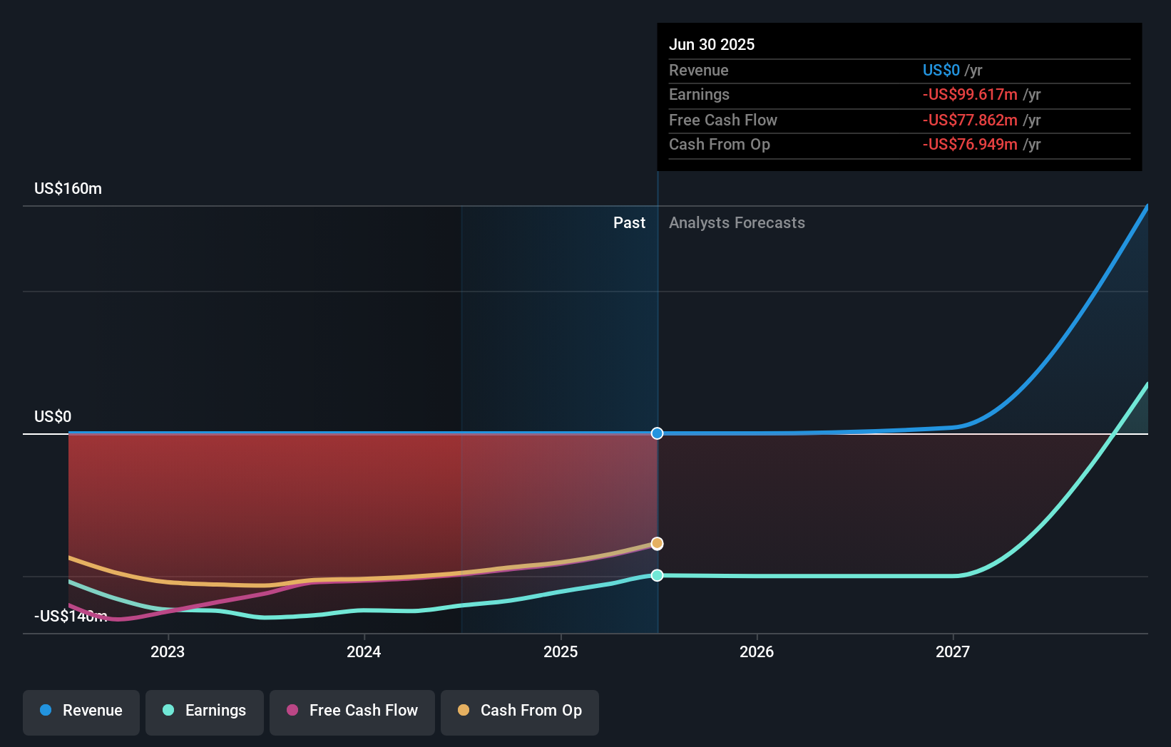Toggle the Earnings series off
Image resolution: width=1171 pixels, height=747 pixels.
tap(205, 711)
